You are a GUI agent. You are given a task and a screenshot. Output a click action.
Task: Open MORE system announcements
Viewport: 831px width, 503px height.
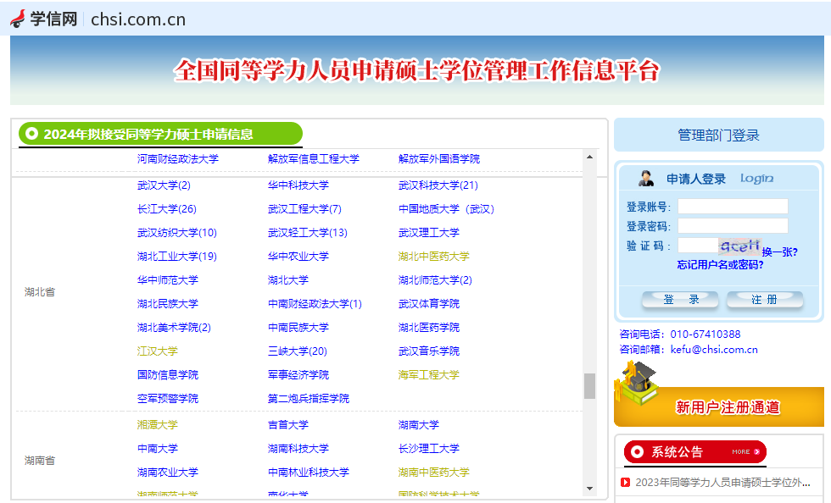pos(745,451)
